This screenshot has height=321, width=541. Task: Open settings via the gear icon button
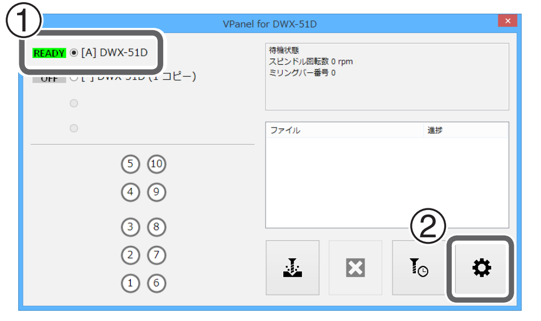pyautogui.click(x=481, y=268)
